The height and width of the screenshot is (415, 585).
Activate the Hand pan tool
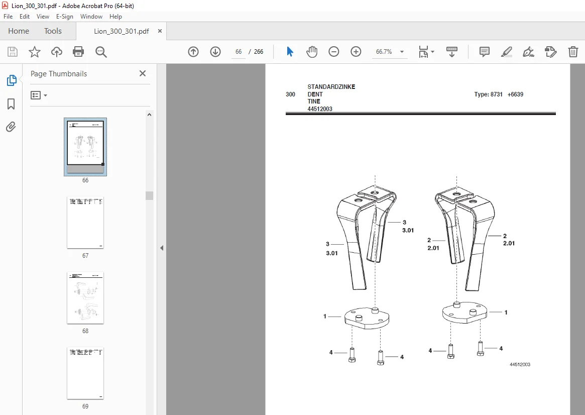coord(312,52)
